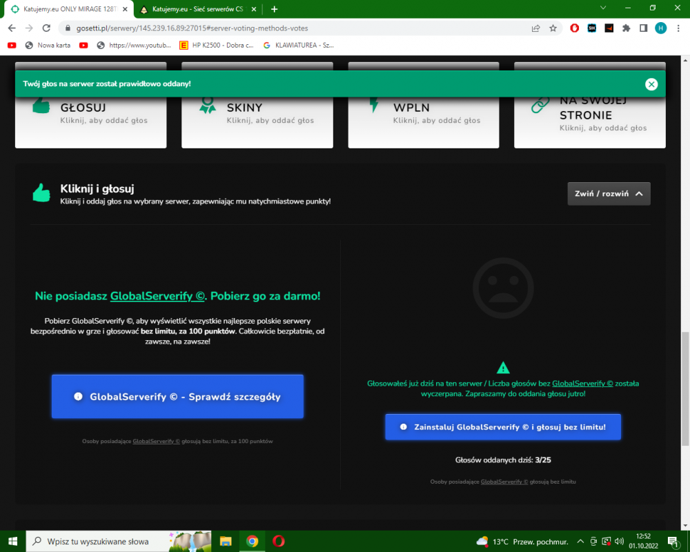
Task: Open the weather widget showing 13°C
Action: pos(522,542)
